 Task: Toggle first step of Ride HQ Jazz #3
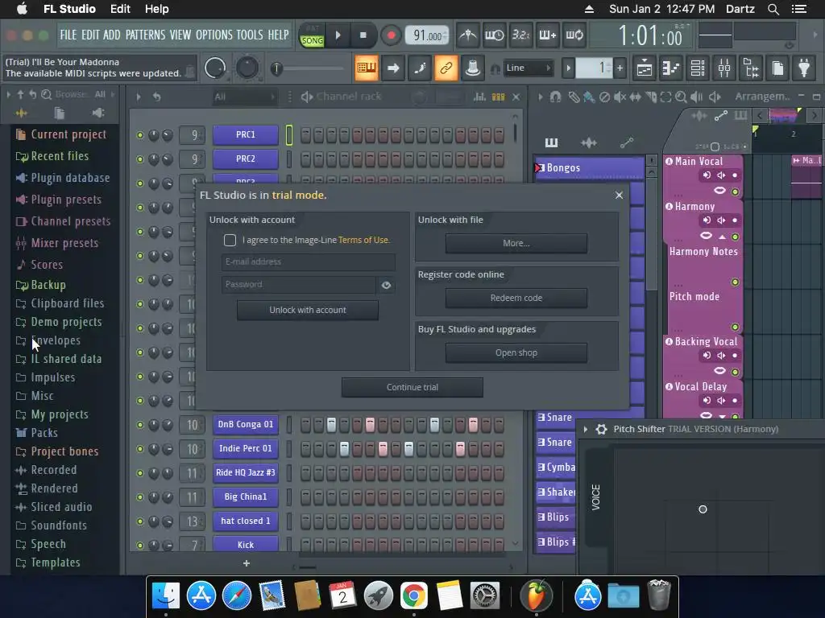pyautogui.click(x=305, y=472)
